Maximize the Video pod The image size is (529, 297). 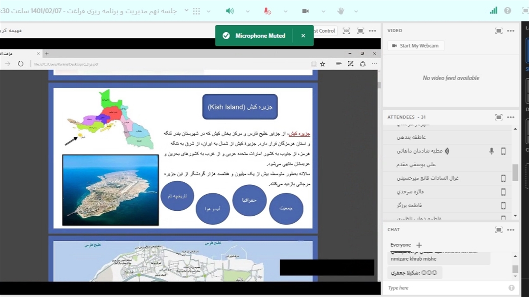tap(499, 31)
